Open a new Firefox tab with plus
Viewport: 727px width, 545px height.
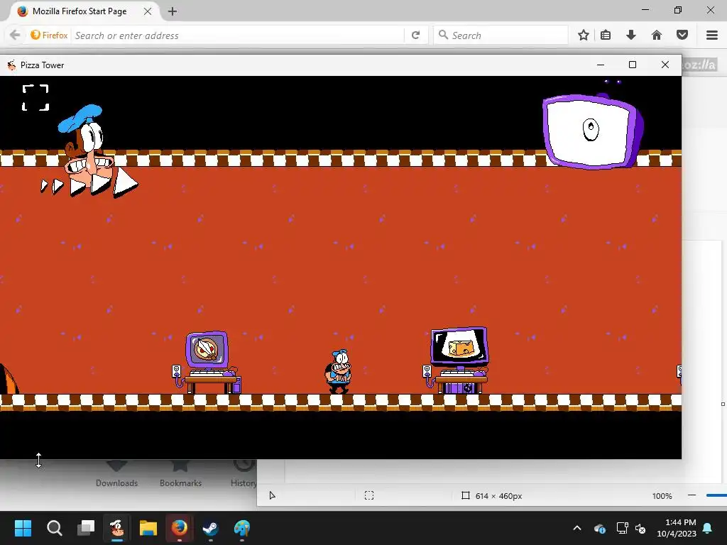tap(173, 11)
